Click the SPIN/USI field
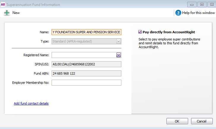 coord(86,64)
